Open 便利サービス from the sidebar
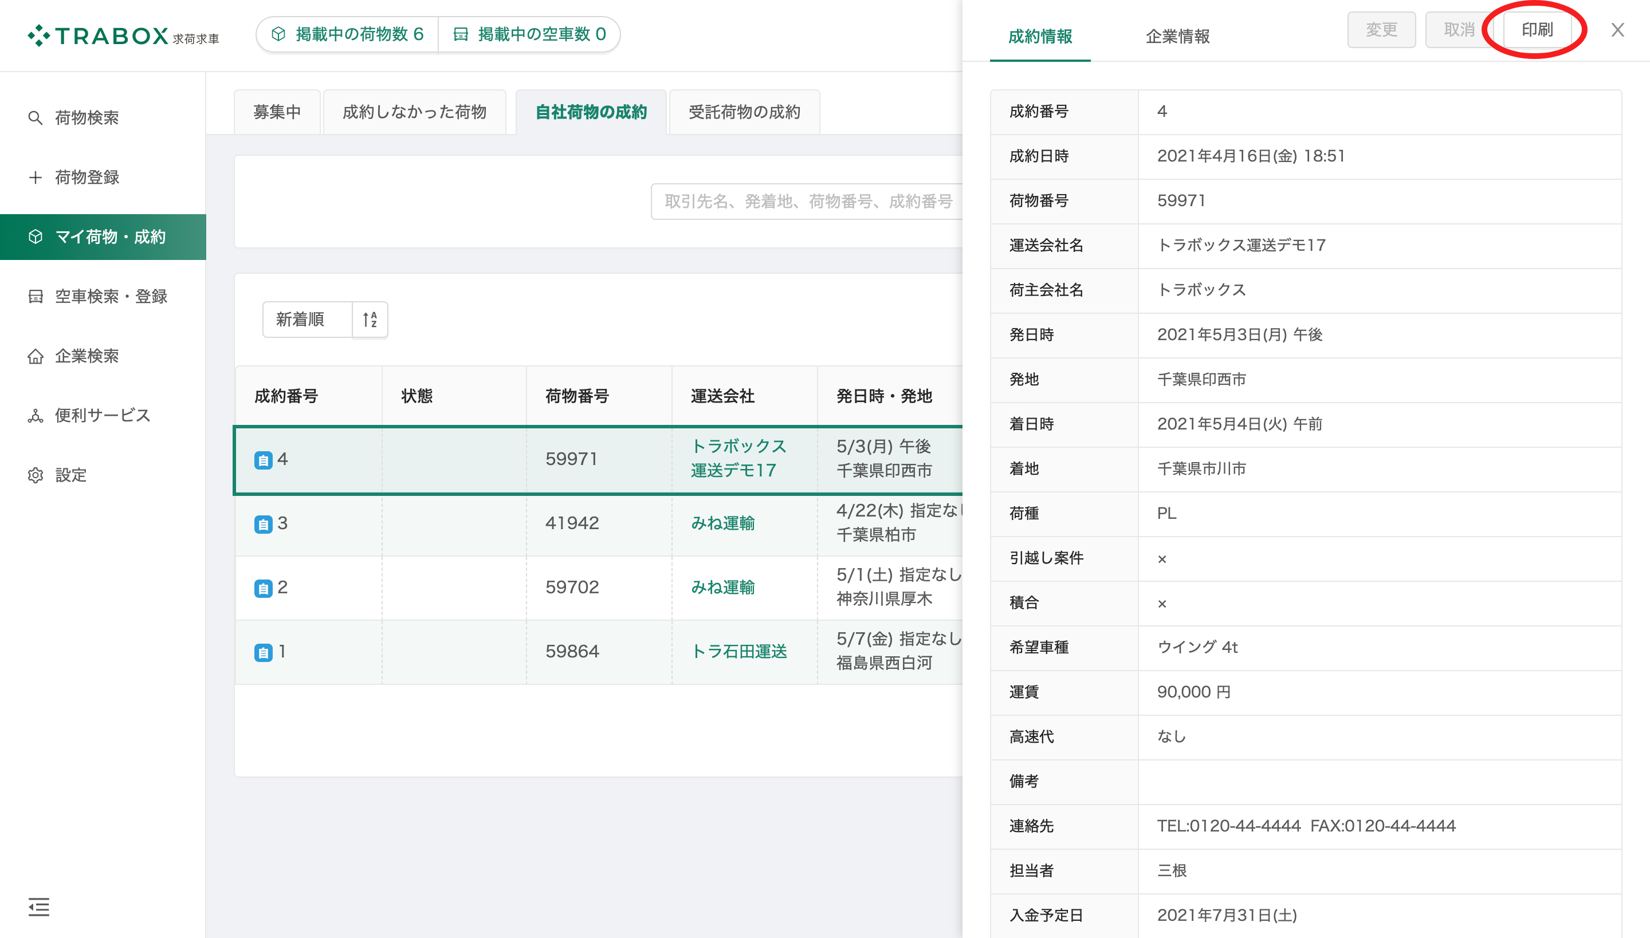The width and height of the screenshot is (1650, 938). pyautogui.click(x=103, y=416)
